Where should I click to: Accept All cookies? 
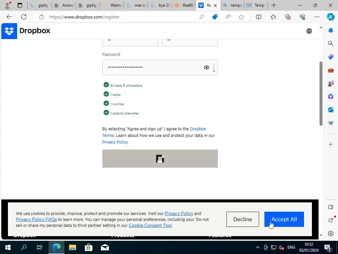tap(284, 219)
